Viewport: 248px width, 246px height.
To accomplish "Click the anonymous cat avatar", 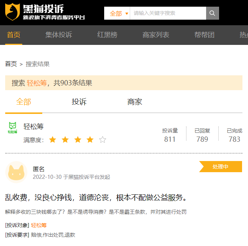I will 16,172.
